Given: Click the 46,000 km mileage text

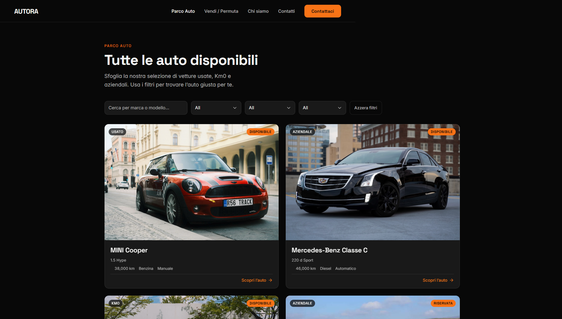Looking at the screenshot, I should tap(306, 269).
